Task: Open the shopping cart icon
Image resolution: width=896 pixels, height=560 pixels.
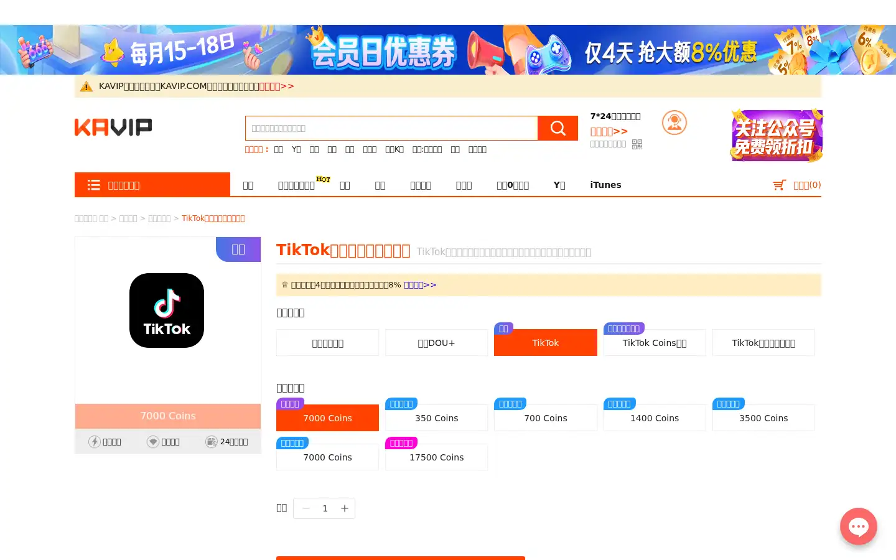Action: pyautogui.click(x=779, y=185)
